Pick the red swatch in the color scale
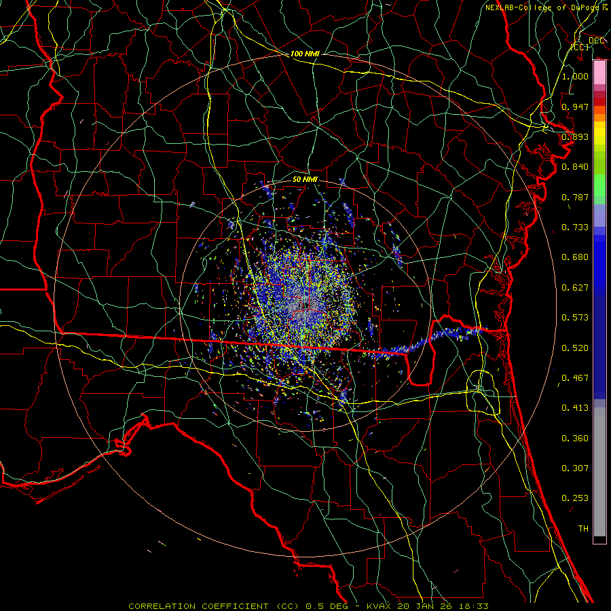The height and width of the screenshot is (611, 611). (599, 102)
